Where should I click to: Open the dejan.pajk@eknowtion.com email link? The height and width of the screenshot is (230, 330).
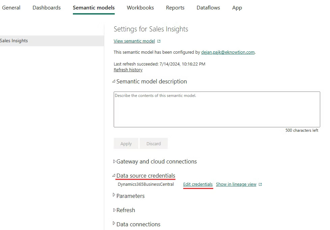(x=228, y=52)
